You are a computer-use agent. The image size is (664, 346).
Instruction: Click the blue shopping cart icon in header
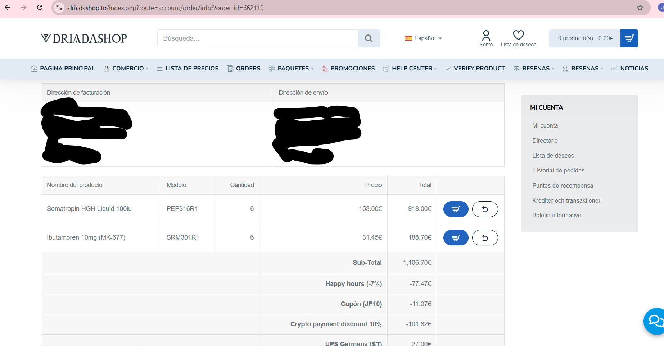click(x=629, y=38)
